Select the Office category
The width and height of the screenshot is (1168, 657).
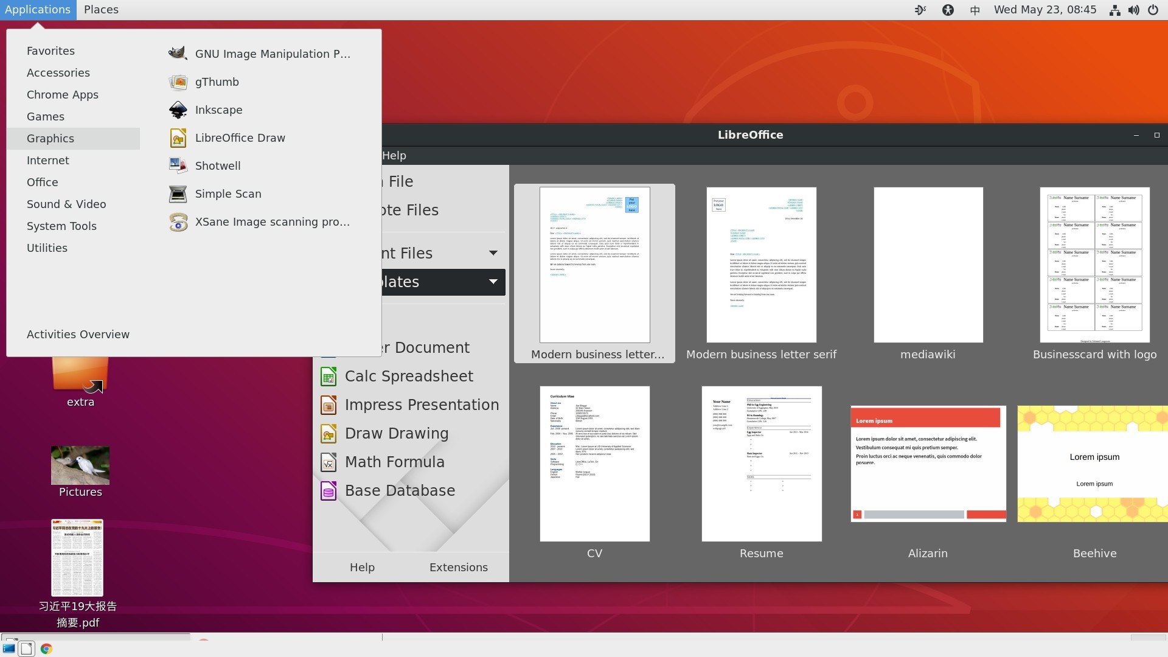[74, 182]
